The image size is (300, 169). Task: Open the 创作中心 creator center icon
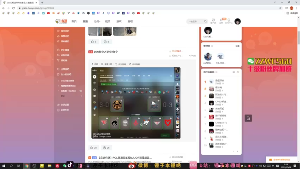tap(229, 21)
